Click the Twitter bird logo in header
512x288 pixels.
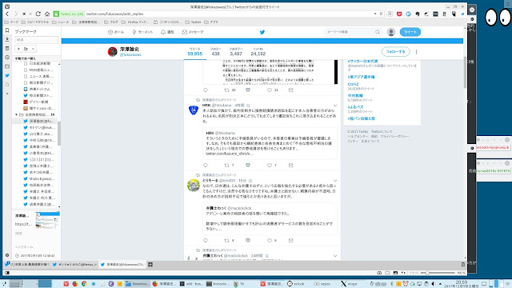262,32
